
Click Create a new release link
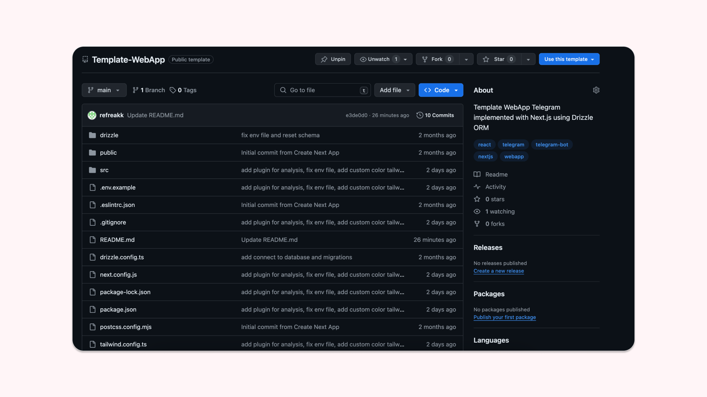tap(499, 271)
